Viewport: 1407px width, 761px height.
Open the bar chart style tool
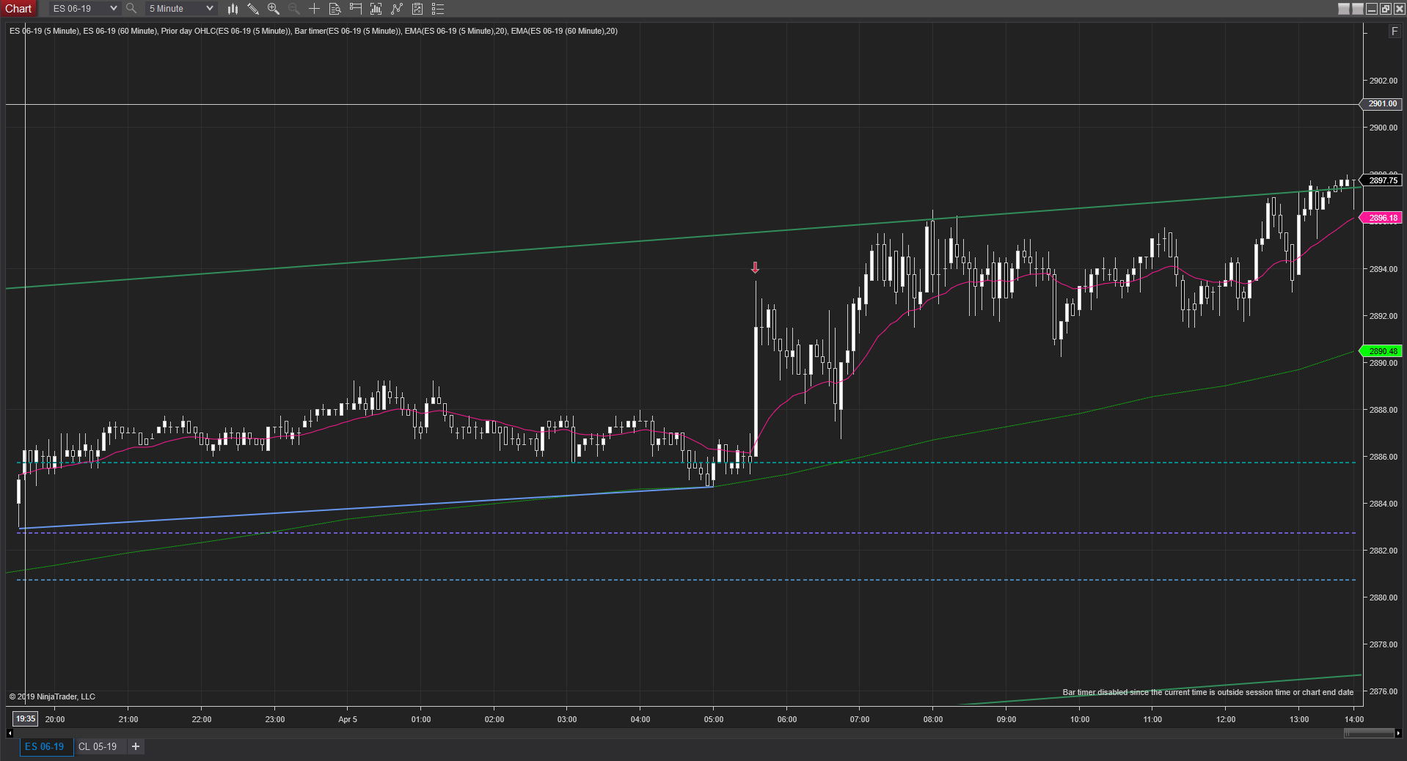[233, 9]
